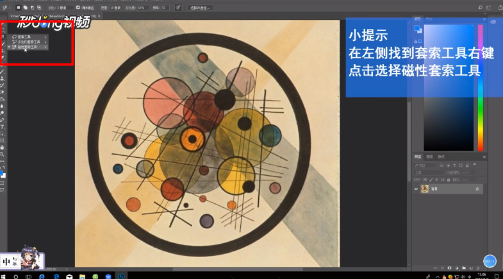This screenshot has height=279, width=503.
Task: Select the Hand tool
Action: [x=3, y=148]
